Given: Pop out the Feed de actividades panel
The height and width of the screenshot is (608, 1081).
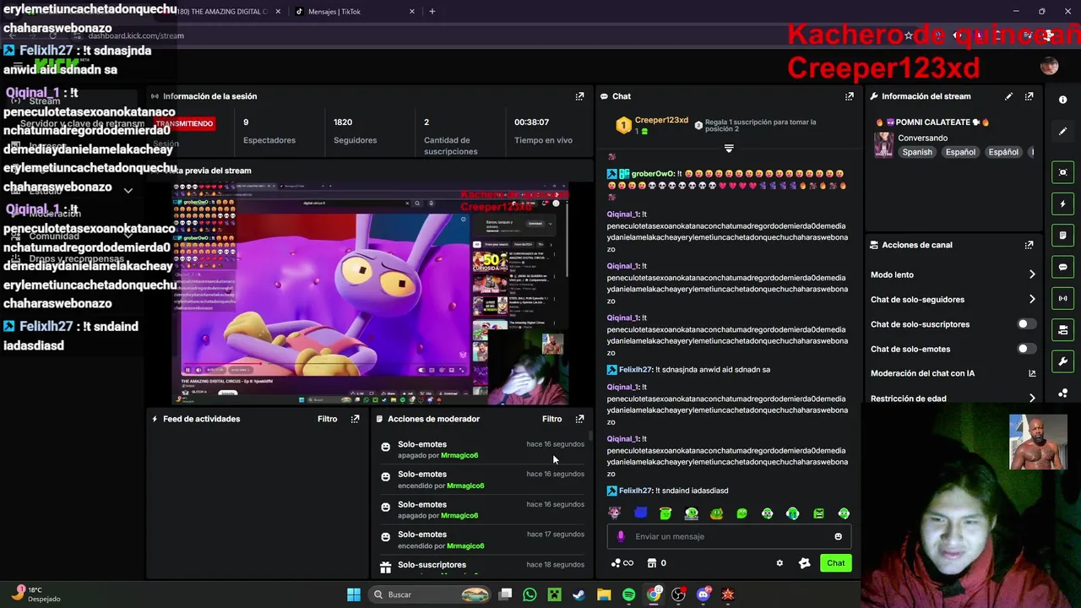Looking at the screenshot, I should click(355, 419).
